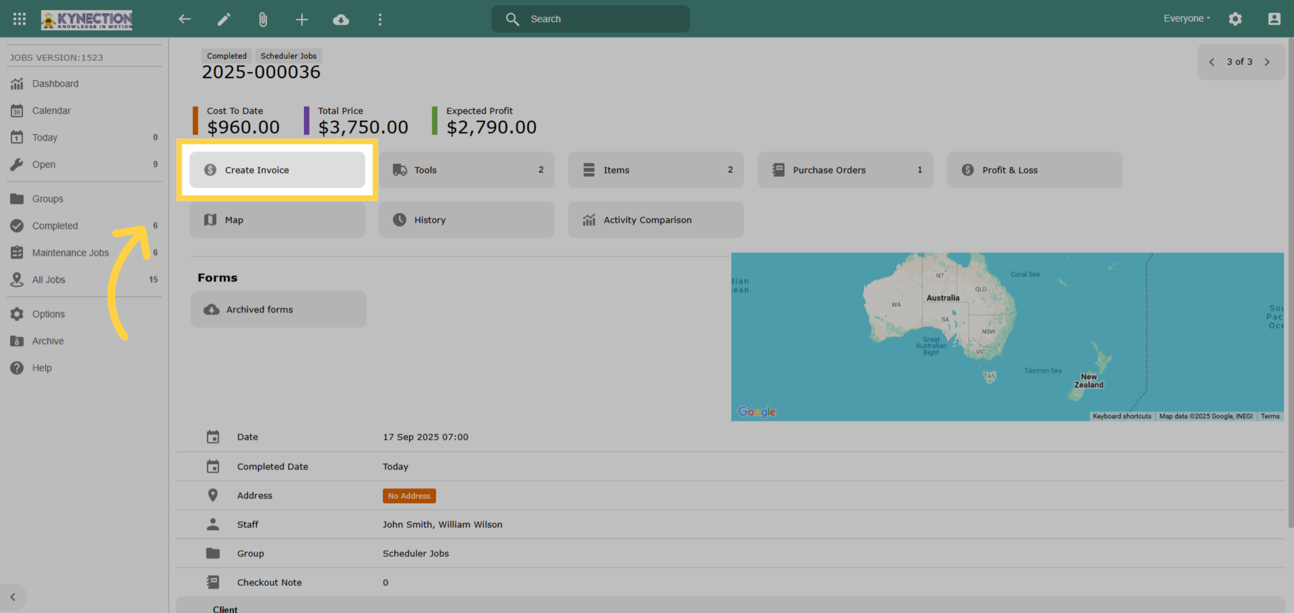Click the No Address badge
Screen dimensions: 1294x613
409,496
